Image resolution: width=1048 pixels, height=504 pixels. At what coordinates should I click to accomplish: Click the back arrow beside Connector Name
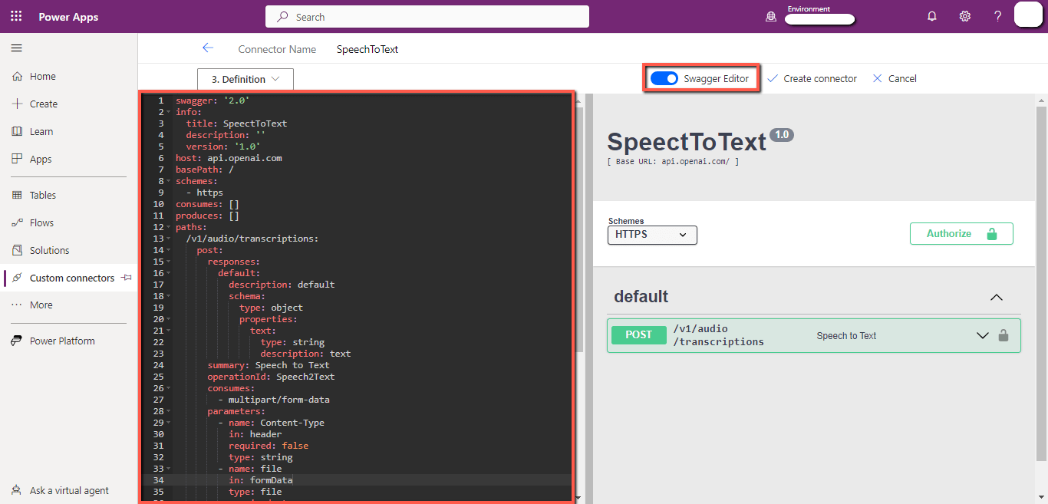pos(207,48)
